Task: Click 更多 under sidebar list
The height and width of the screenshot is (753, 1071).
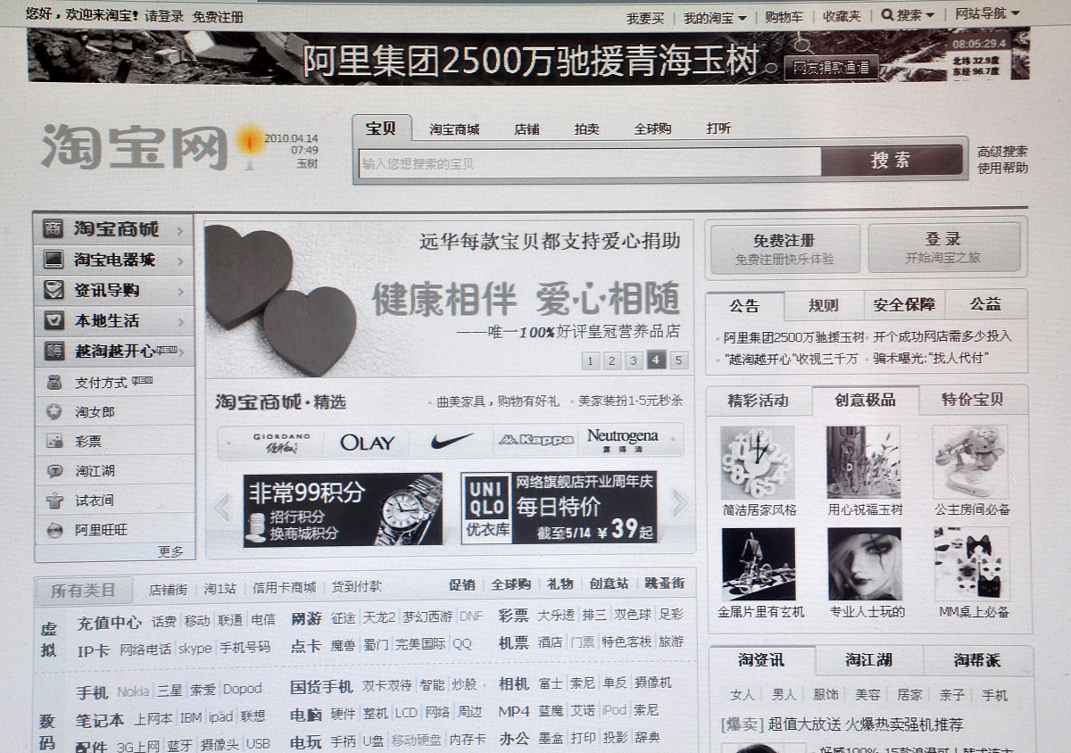Action: 170,551
